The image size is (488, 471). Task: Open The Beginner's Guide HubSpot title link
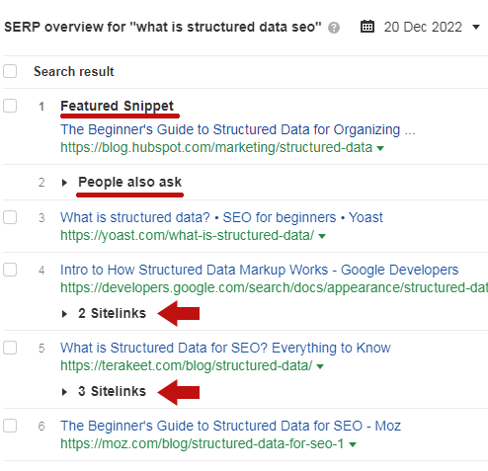[238, 129]
